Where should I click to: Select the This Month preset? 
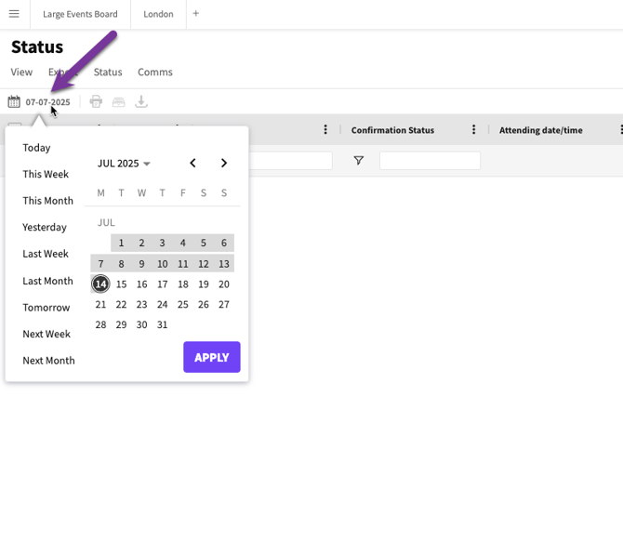(48, 201)
